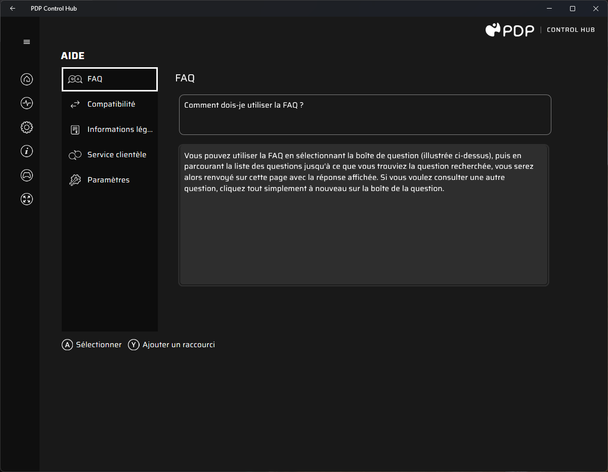Open the Paramètres help section

110,180
